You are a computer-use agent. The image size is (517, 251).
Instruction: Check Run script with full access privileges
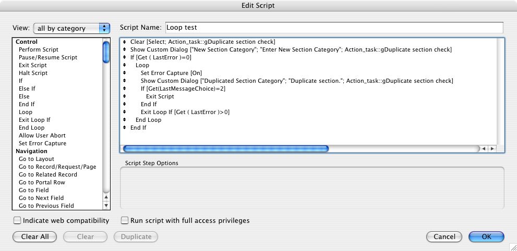click(124, 220)
